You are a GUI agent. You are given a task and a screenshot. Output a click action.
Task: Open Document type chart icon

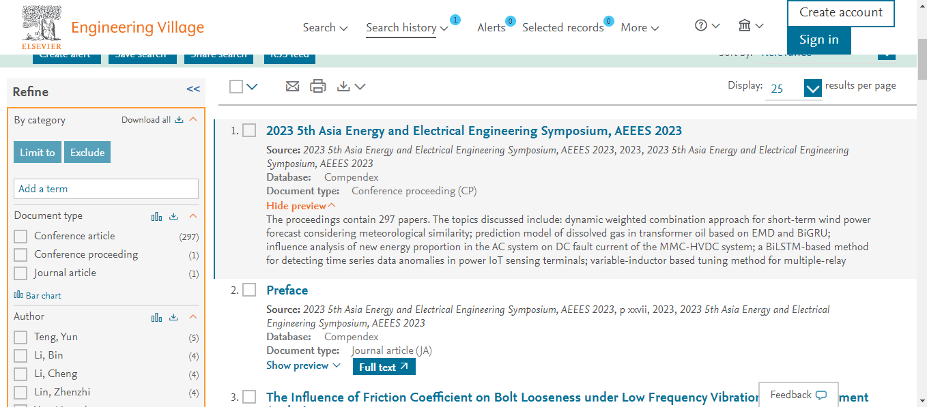point(157,216)
